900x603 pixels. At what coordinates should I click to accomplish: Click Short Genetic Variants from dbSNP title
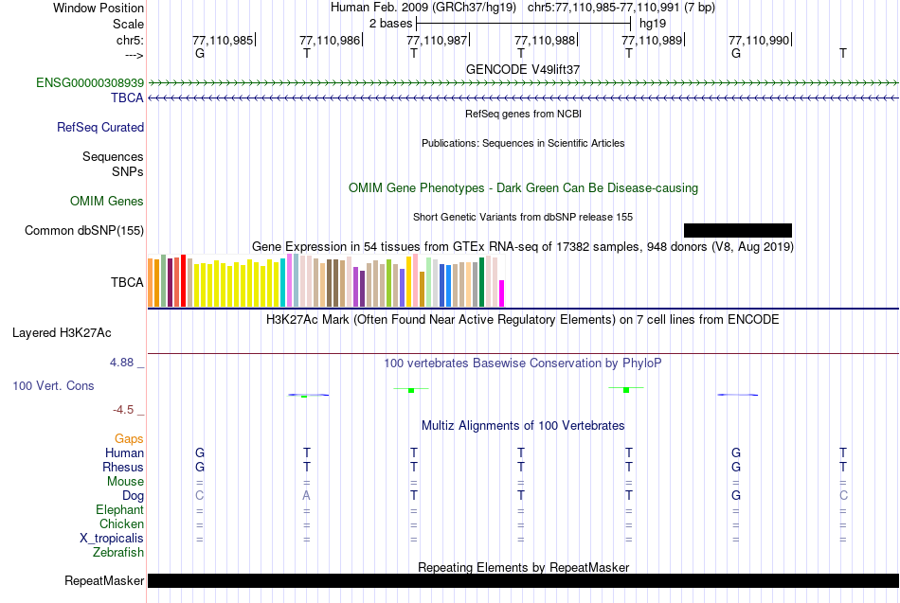click(x=523, y=217)
